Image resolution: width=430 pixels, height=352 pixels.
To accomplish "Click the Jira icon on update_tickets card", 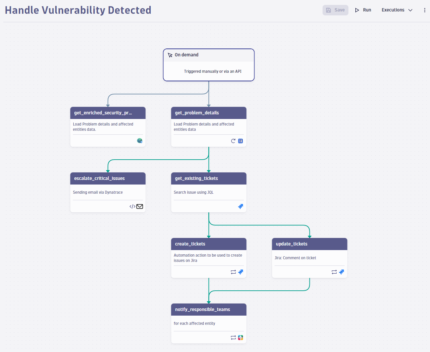I will [342, 272].
